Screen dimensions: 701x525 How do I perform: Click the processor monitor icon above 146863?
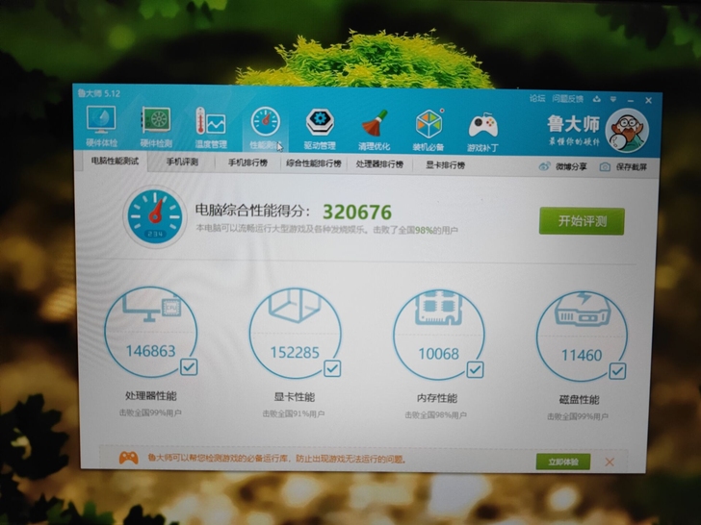pyautogui.click(x=151, y=307)
